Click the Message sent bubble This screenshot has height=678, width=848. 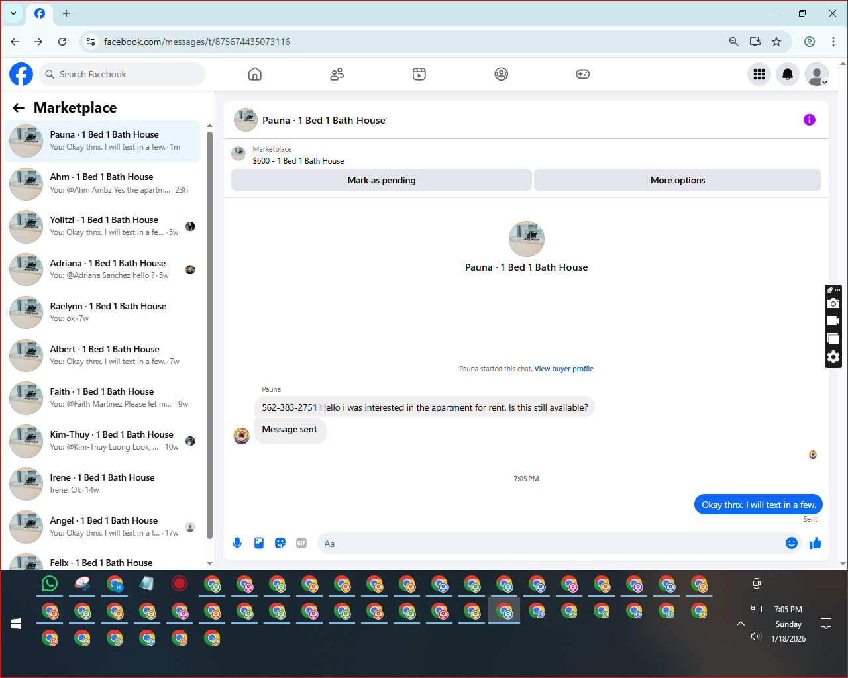pyautogui.click(x=290, y=430)
